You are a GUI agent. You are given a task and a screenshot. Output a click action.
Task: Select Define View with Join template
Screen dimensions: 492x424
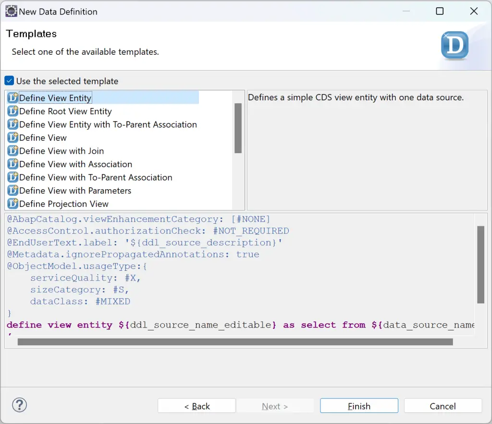(61, 151)
